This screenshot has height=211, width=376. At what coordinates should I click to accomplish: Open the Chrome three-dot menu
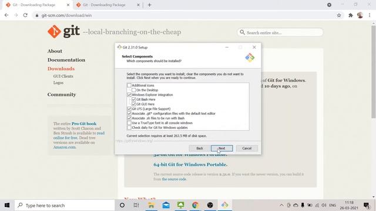pyautogui.click(x=370, y=15)
